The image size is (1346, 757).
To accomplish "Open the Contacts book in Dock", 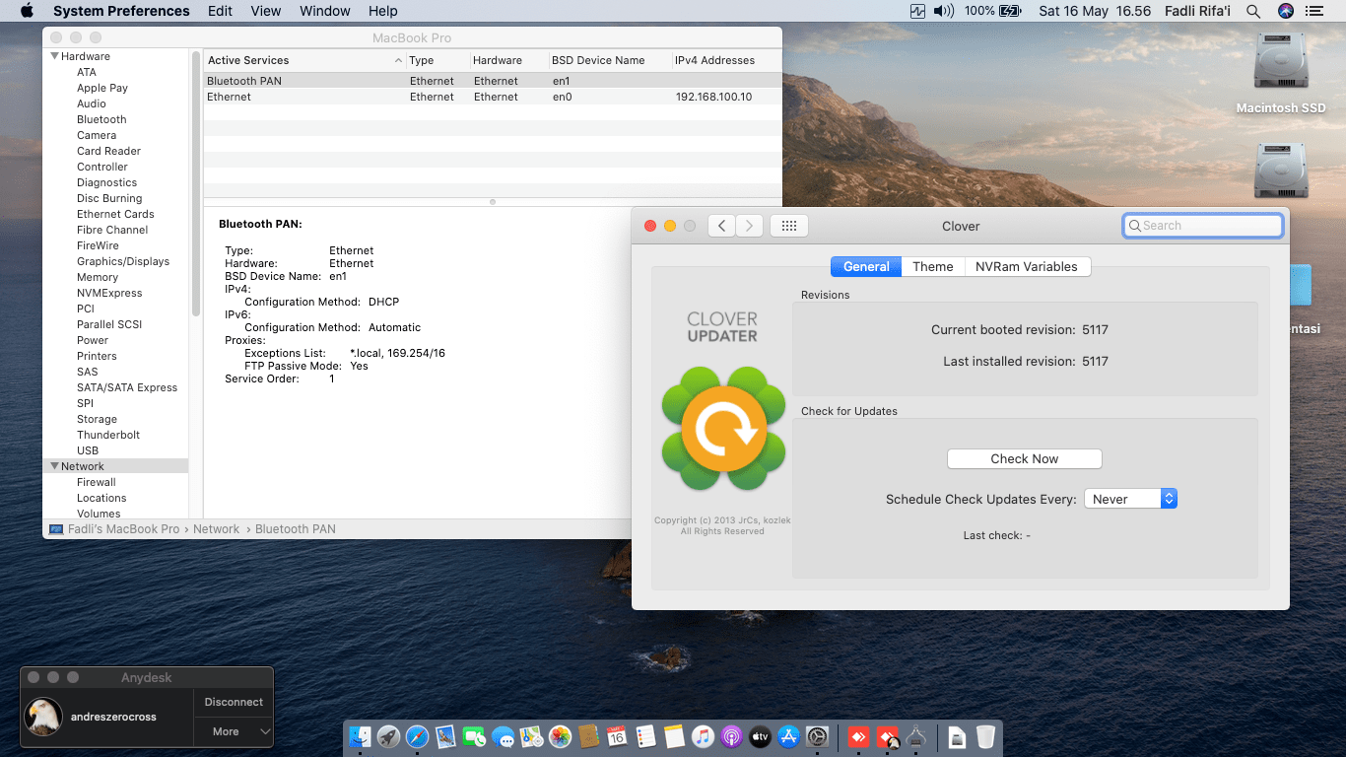I will (589, 736).
